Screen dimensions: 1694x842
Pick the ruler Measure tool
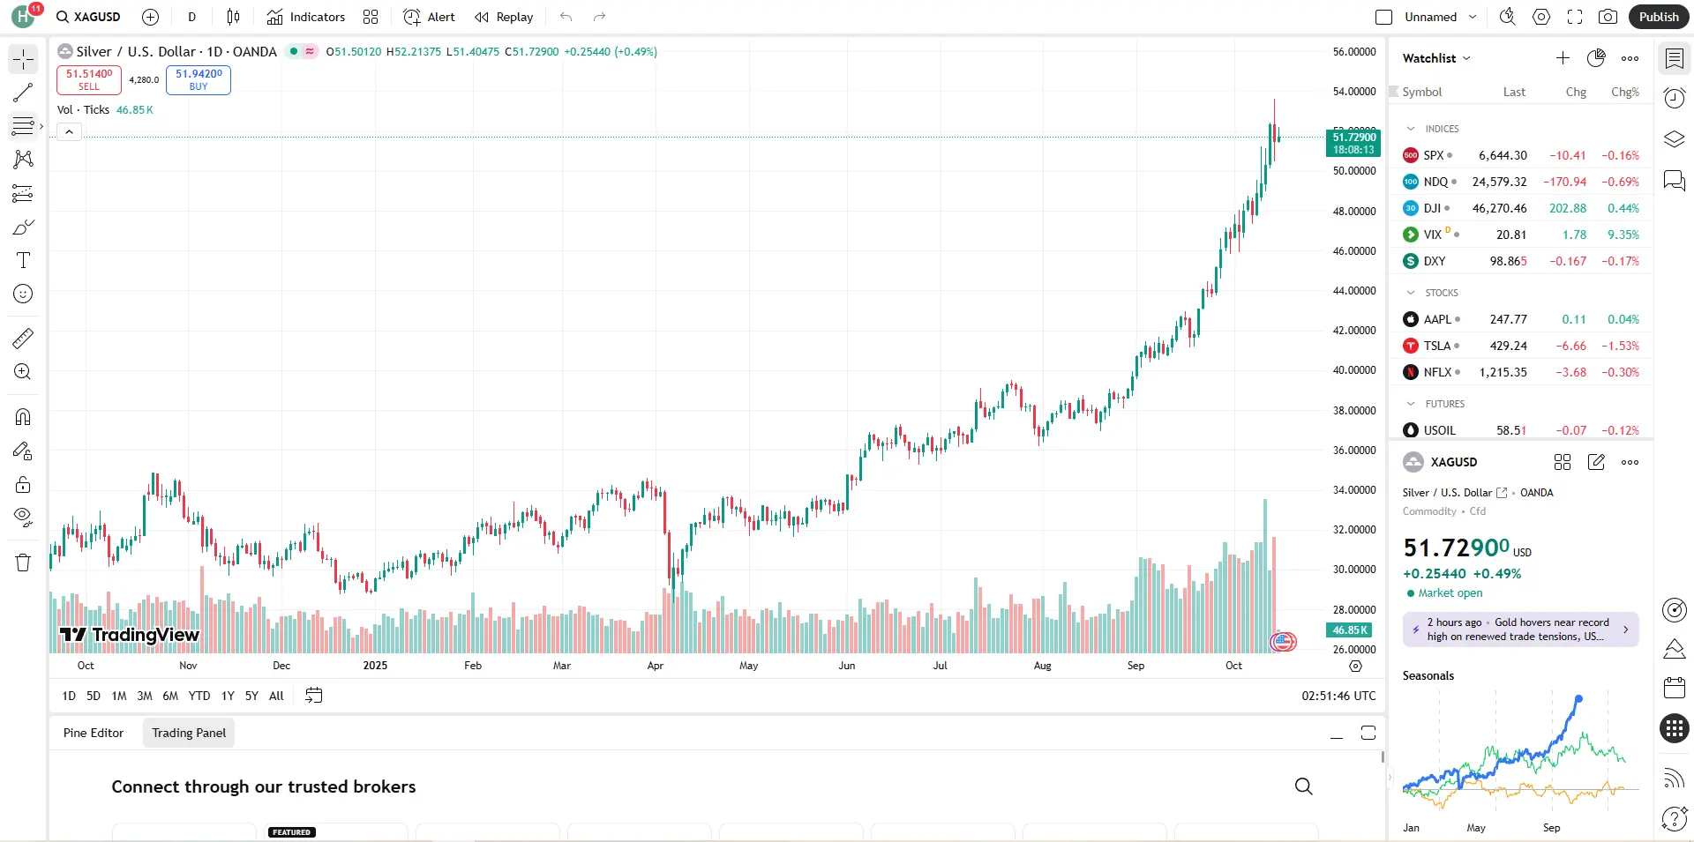(x=23, y=338)
